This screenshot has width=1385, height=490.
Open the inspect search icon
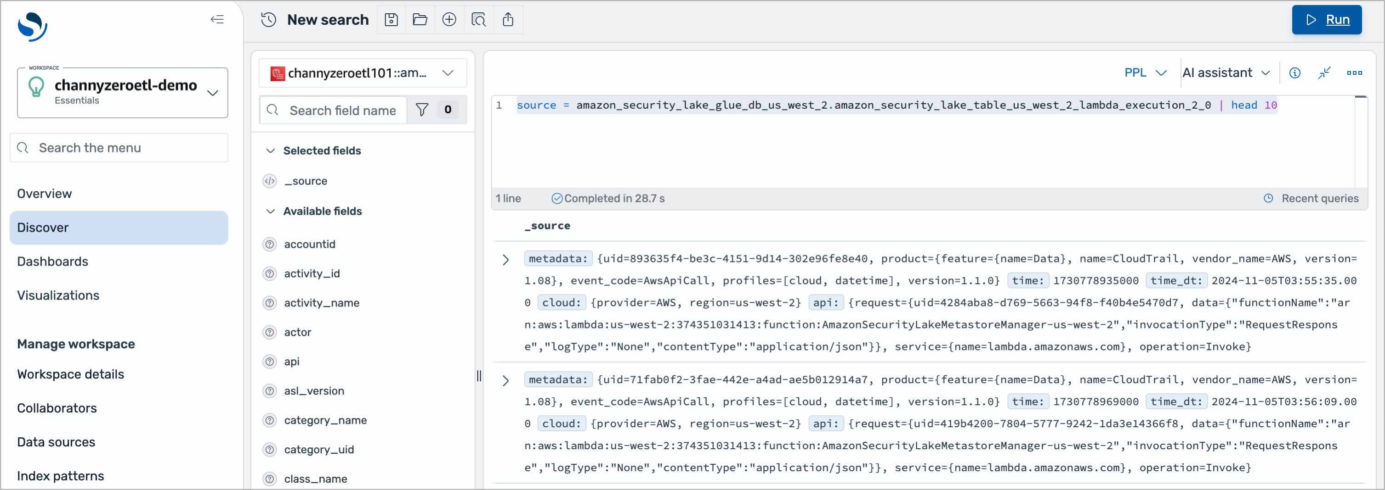pyautogui.click(x=478, y=20)
